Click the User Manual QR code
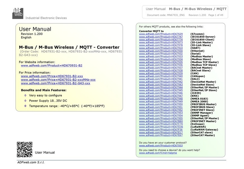 point(24,149)
